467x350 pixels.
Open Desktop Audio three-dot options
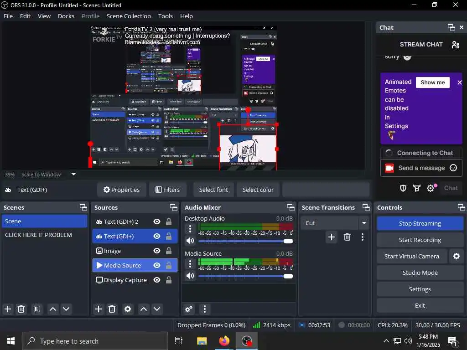[x=190, y=229]
